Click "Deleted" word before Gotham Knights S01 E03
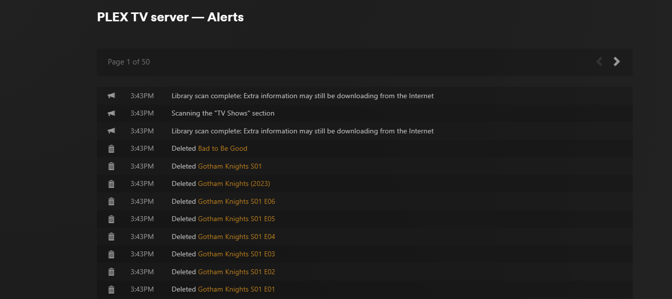 184,254
